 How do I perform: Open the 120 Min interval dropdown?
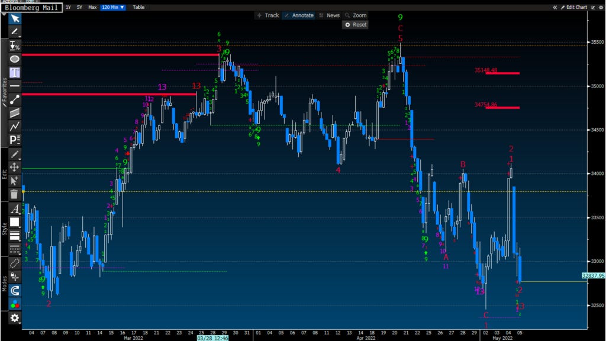click(x=113, y=7)
